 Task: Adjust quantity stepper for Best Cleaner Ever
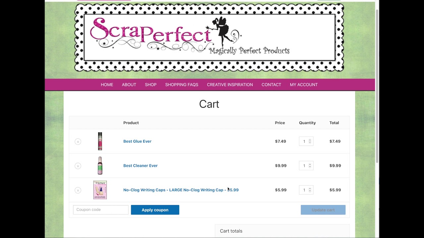310,166
